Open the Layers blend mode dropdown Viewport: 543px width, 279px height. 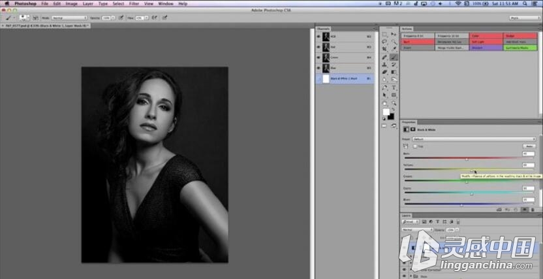tap(418, 229)
